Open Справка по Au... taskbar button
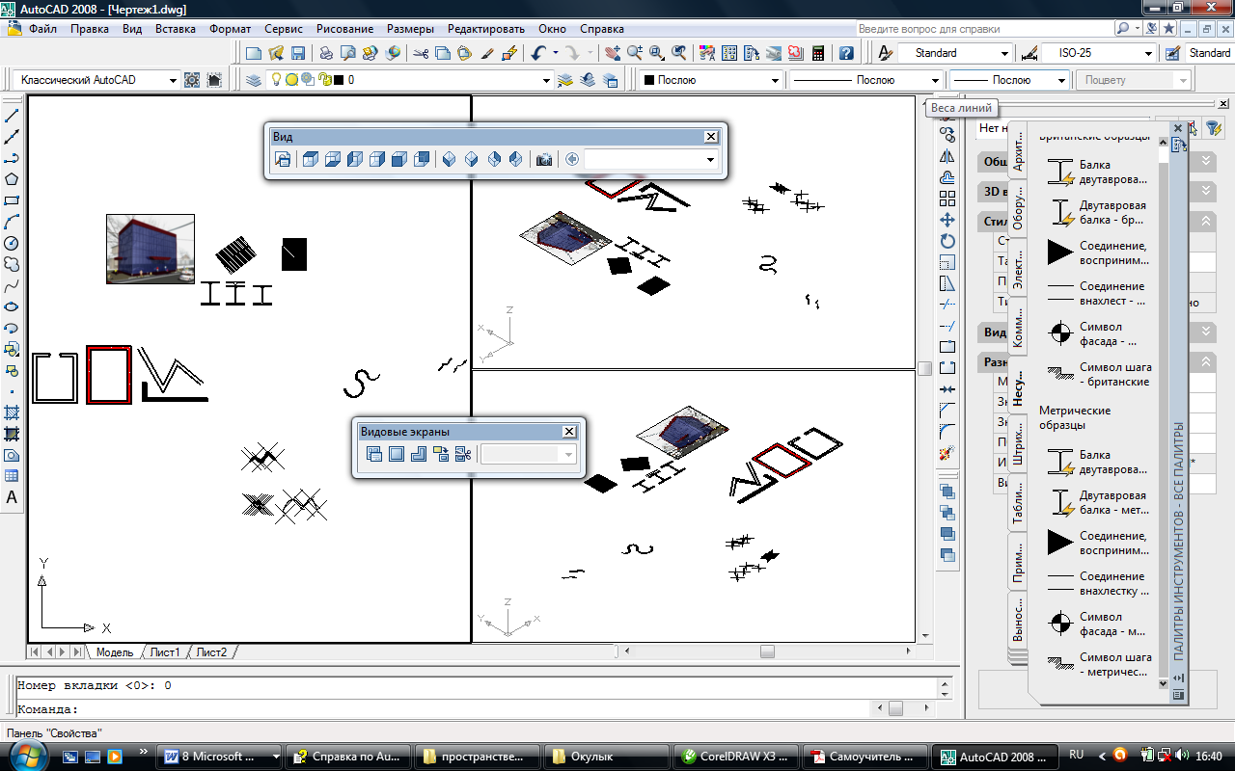1235x771 pixels. click(x=349, y=757)
